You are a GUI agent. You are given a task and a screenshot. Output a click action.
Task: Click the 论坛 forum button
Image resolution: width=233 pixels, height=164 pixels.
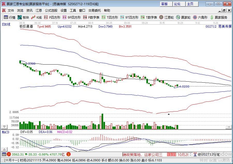tap(177, 4)
